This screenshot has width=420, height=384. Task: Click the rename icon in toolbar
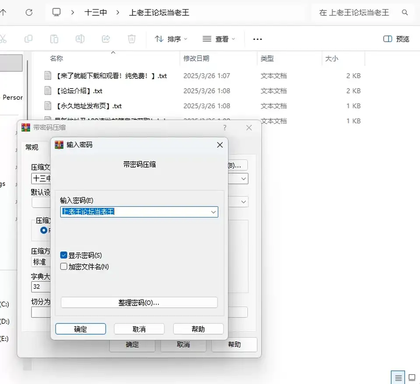(80, 39)
